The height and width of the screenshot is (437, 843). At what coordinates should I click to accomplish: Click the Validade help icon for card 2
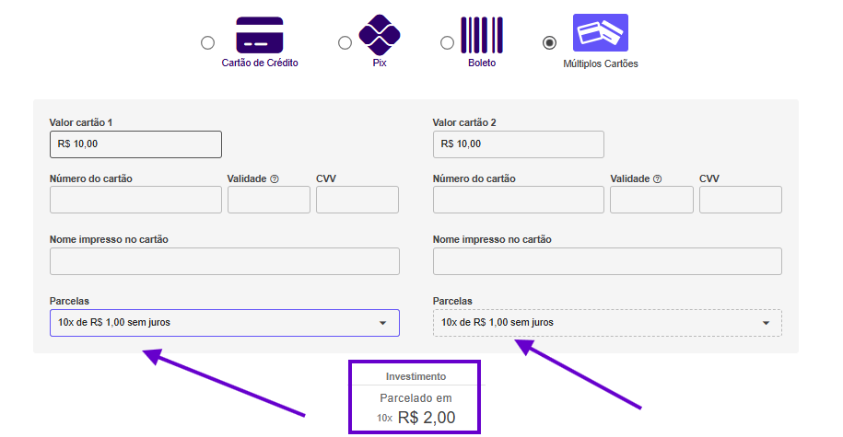coord(657,178)
